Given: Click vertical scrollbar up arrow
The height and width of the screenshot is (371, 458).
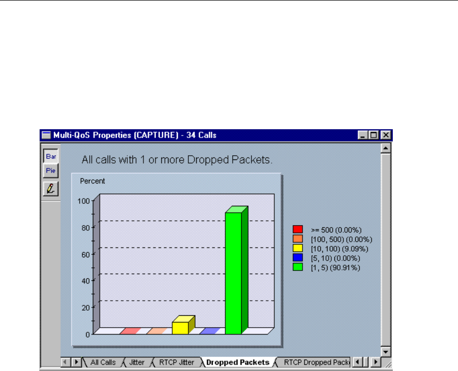Looking at the screenshot, I should (x=386, y=149).
